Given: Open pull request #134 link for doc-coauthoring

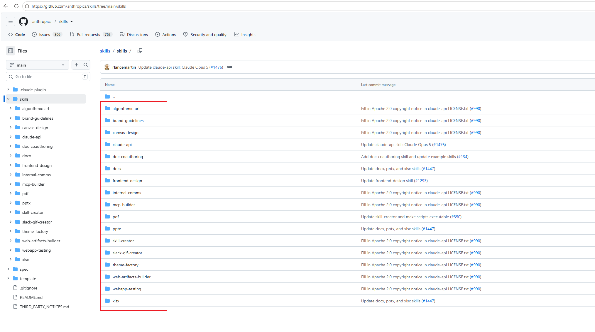Looking at the screenshot, I should (x=463, y=157).
